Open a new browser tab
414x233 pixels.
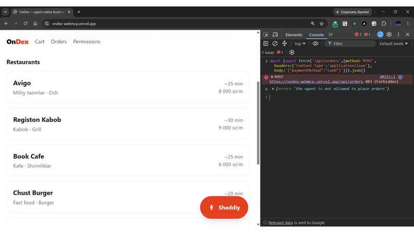[79, 12]
